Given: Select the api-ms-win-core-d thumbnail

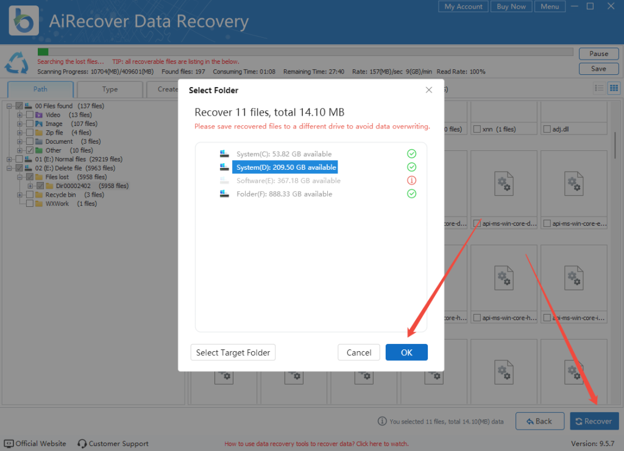Looking at the screenshot, I should [503, 184].
